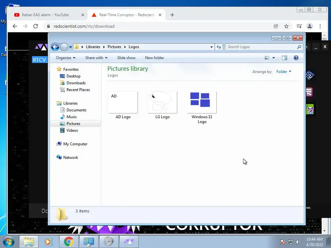Open the Organize menu

pyautogui.click(x=65, y=58)
